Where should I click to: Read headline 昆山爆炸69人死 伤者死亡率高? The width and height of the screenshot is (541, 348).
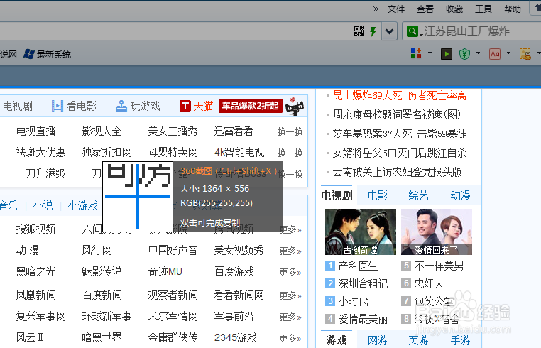[x=400, y=95]
